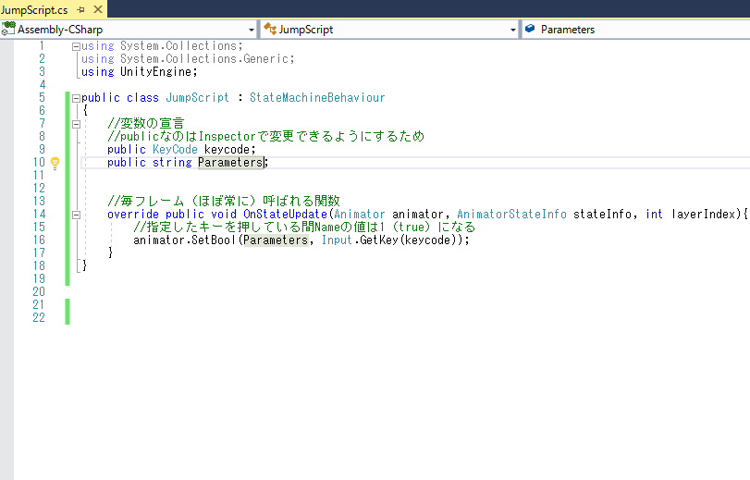Click line number 22 in the margin
The image size is (750, 480).
coord(39,317)
